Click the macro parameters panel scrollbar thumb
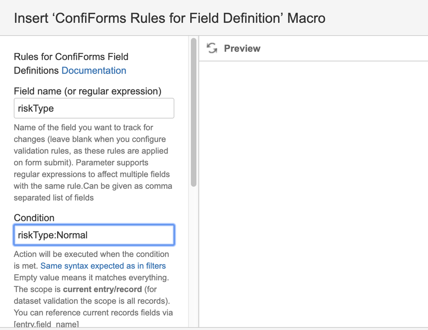Screen dimensions: 428x330 pos(194,111)
